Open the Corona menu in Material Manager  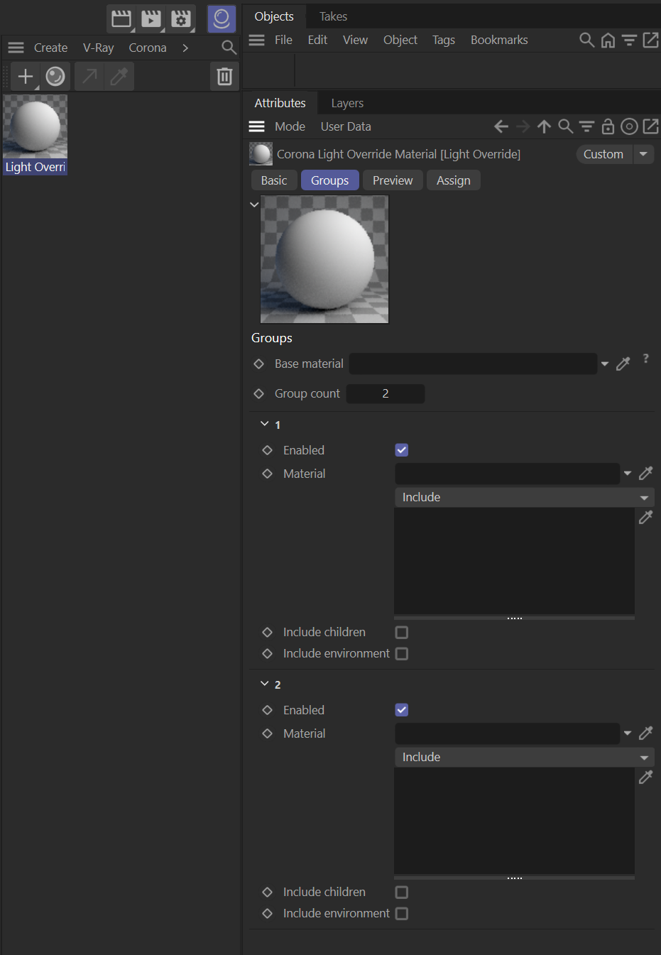148,48
